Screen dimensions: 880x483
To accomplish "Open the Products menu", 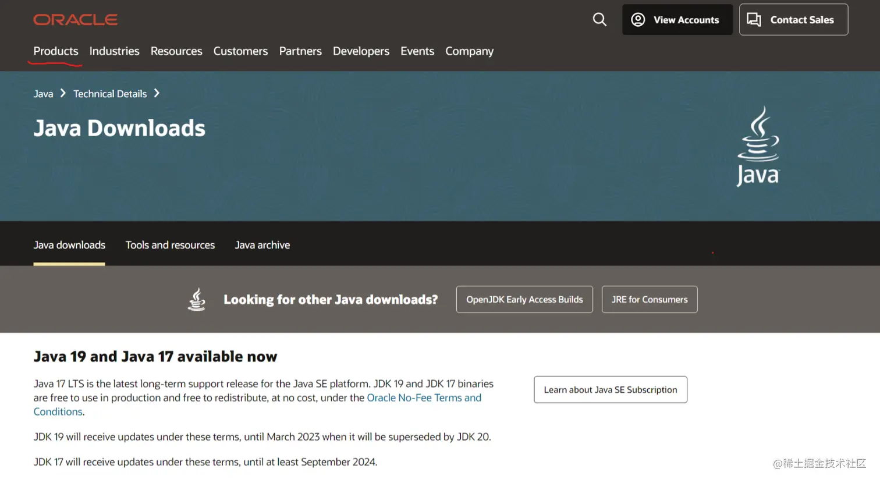I will [x=56, y=51].
